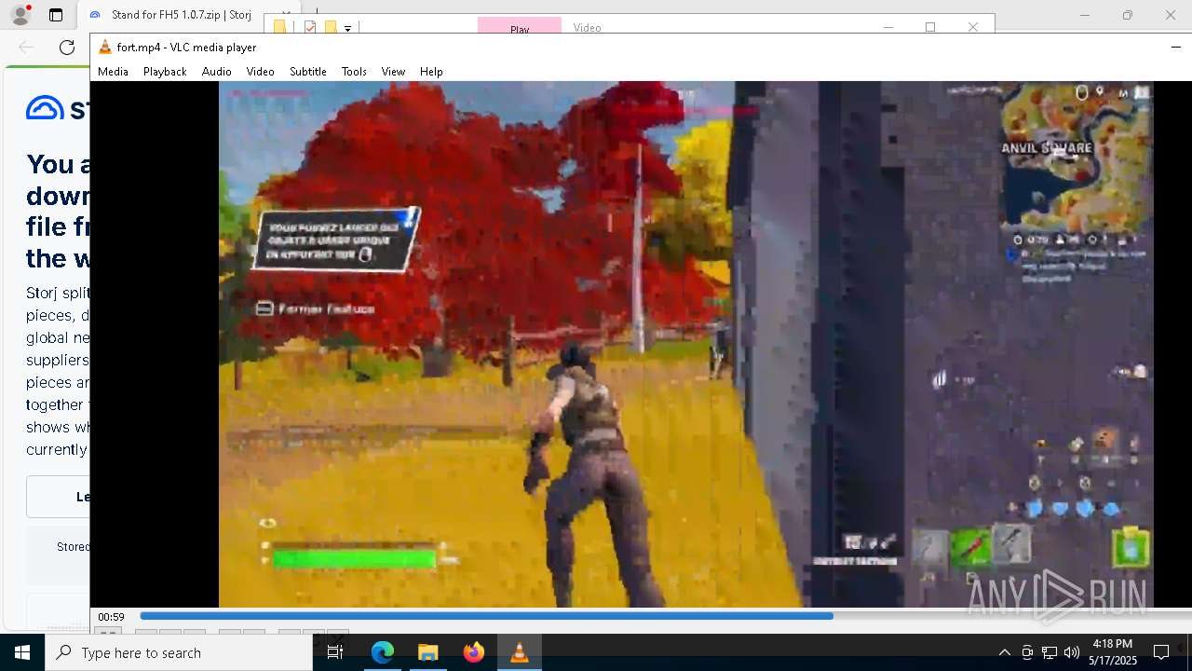Open the Help menu in VLC

431,72
